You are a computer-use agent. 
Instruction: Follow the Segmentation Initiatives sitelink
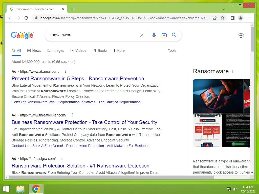76,102
